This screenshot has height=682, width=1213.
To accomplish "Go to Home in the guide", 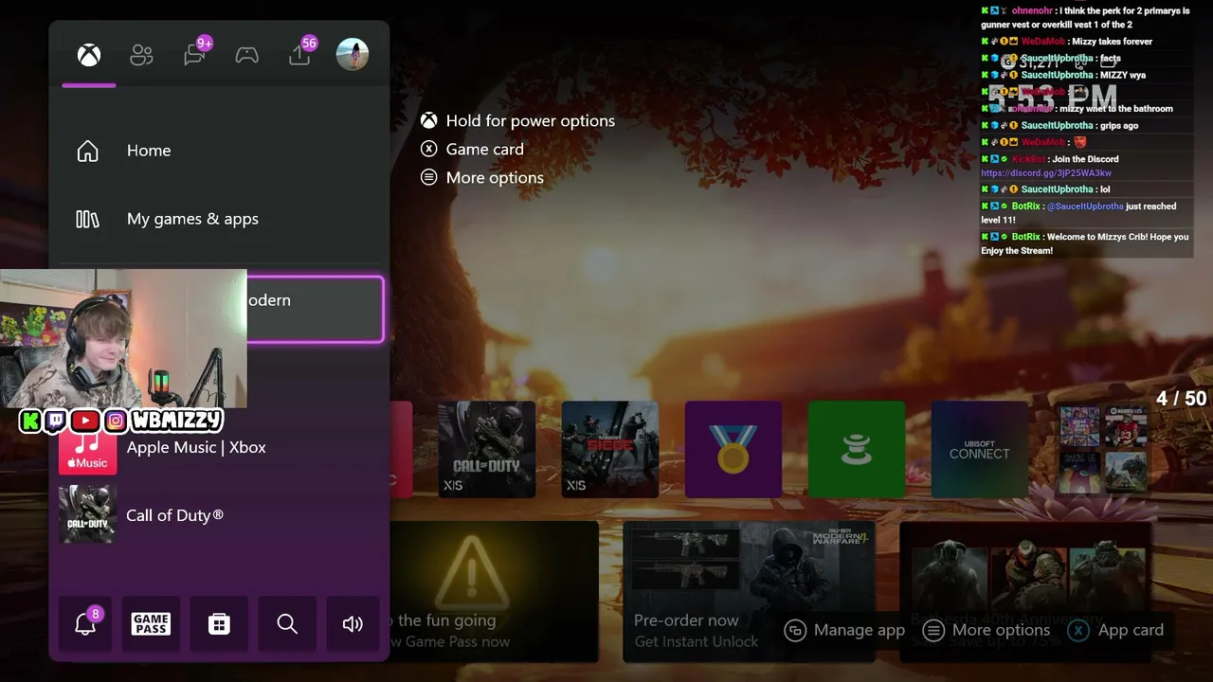I will click(219, 151).
